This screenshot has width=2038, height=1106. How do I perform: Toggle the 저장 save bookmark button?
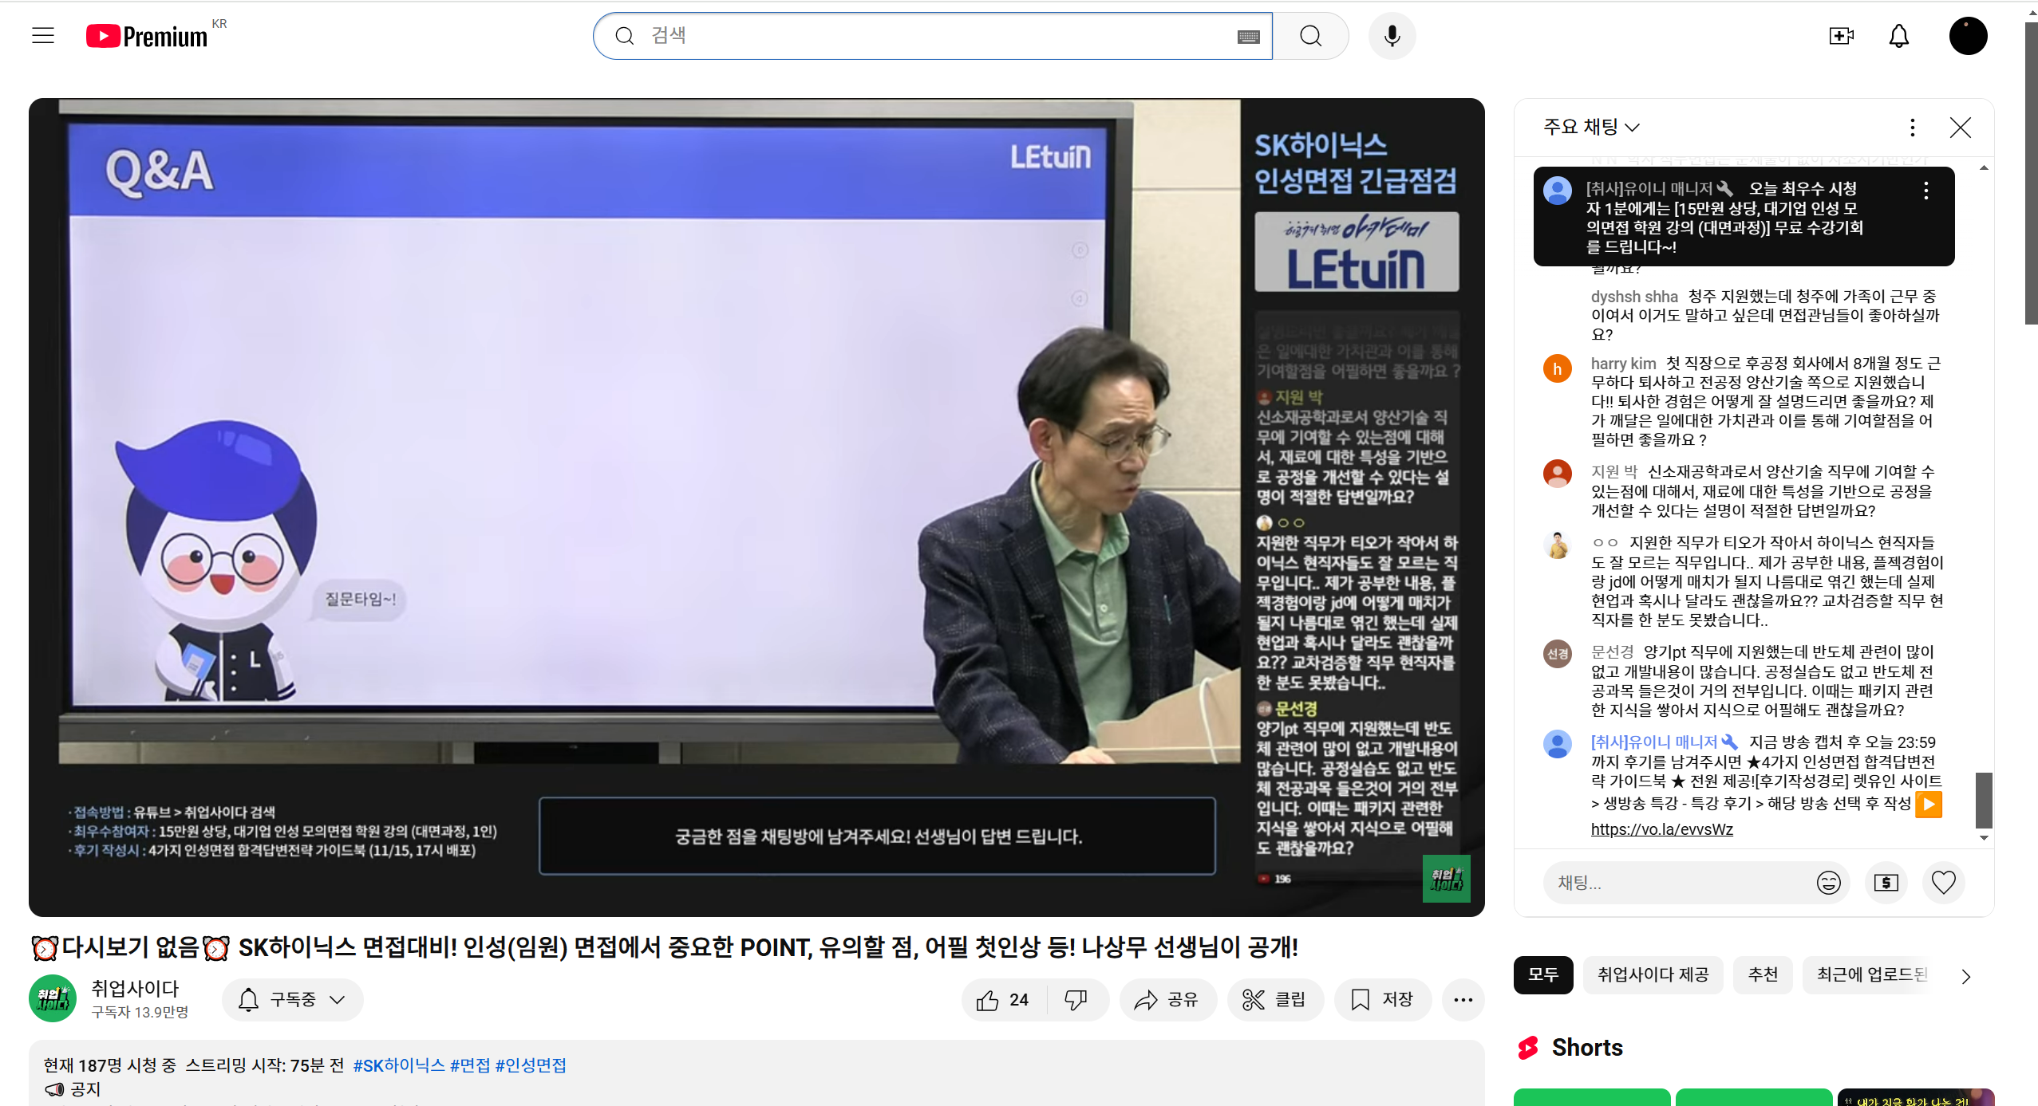pyautogui.click(x=1382, y=1000)
